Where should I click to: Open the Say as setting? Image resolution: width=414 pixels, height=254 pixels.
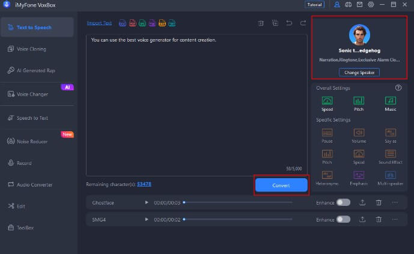tap(391, 136)
